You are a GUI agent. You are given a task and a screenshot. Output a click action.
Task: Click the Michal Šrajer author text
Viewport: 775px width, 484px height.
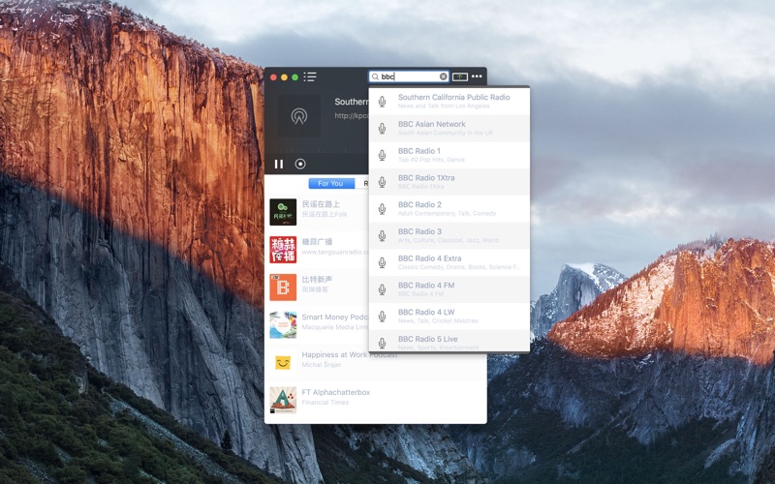[322, 365]
